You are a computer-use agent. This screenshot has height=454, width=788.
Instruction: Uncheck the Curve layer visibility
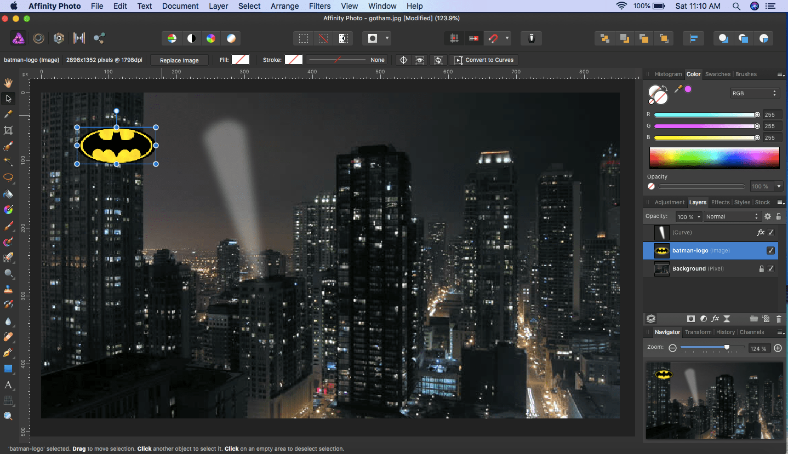(770, 233)
